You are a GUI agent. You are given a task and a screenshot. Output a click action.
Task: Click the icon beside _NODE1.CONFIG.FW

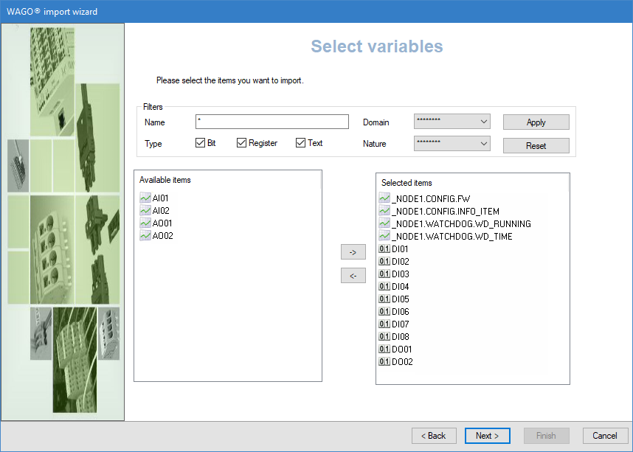point(384,198)
